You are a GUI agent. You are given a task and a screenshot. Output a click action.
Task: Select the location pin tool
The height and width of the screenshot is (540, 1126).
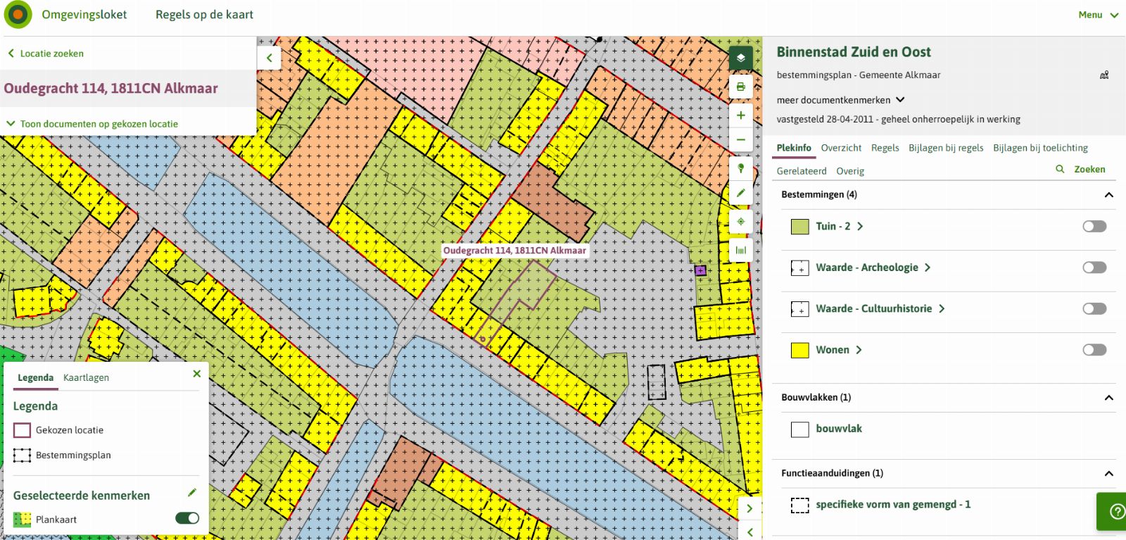pyautogui.click(x=740, y=168)
